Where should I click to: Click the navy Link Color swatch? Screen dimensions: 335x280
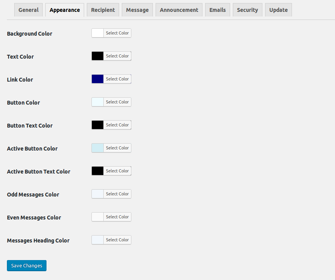pos(98,79)
